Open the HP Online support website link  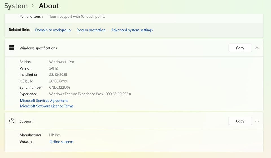pos(61,142)
